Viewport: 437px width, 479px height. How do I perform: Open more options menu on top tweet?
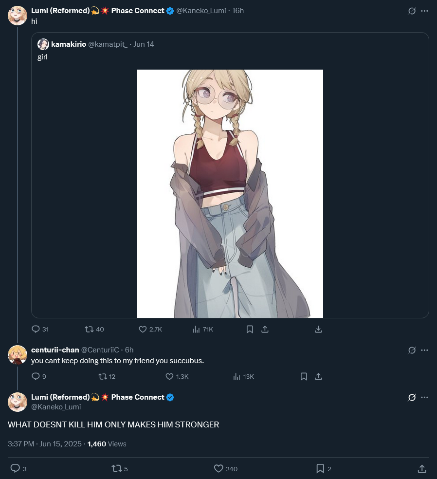[424, 11]
